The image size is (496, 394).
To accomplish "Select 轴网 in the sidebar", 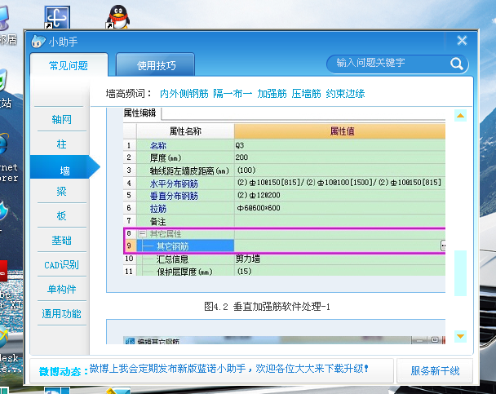I will (61, 120).
